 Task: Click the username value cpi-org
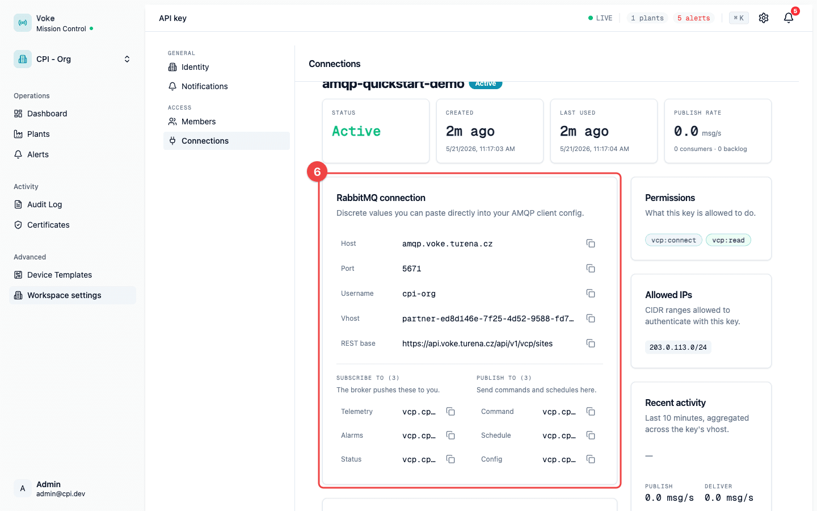click(x=419, y=294)
